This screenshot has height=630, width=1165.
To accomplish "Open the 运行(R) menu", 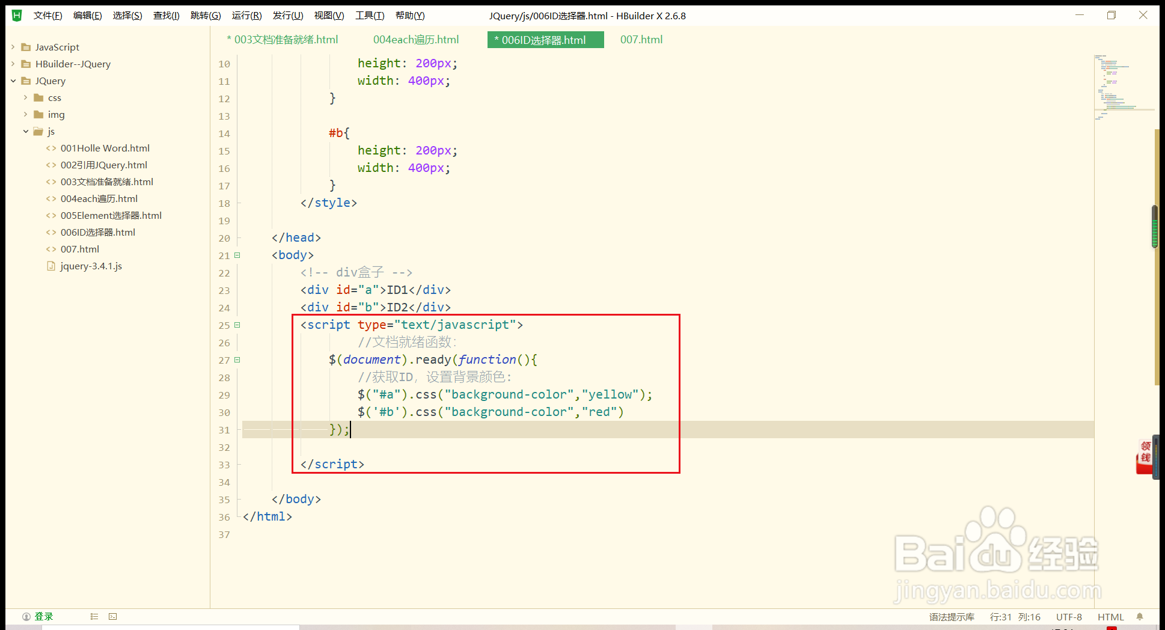I will (247, 16).
